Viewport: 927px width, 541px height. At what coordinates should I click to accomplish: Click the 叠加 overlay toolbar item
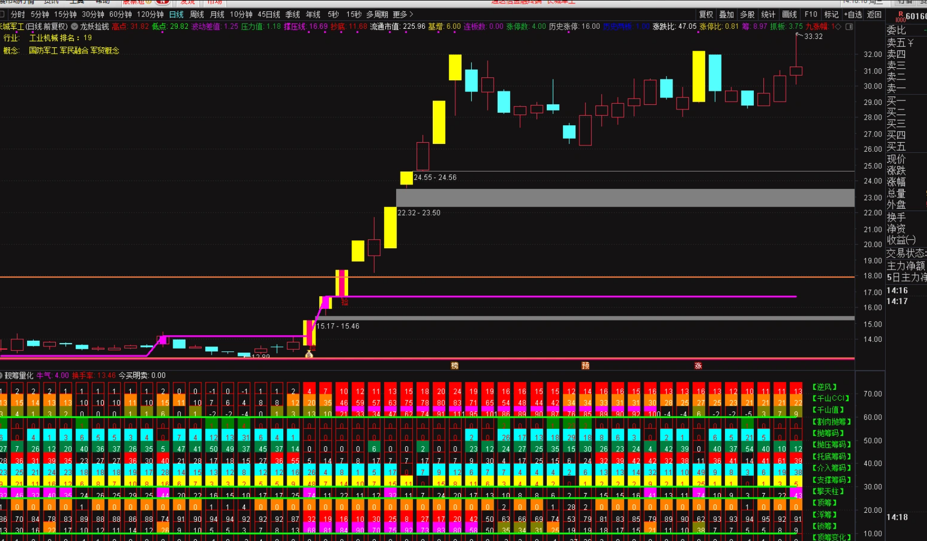[x=727, y=15]
